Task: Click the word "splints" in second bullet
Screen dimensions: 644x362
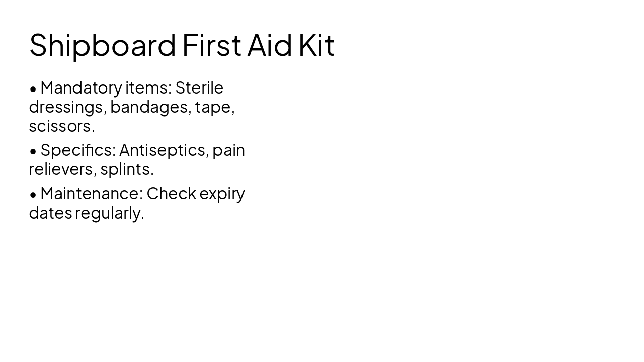Action: pyautogui.click(x=125, y=169)
